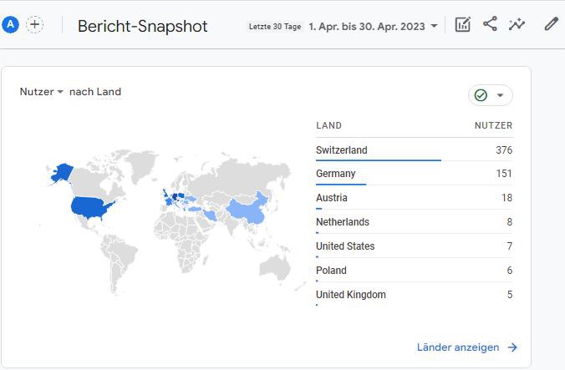Open the customize report icon

click(462, 24)
